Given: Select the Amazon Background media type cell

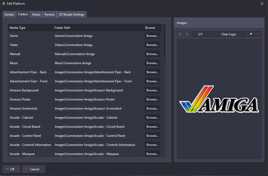Looking at the screenshot, I should click(30, 90).
